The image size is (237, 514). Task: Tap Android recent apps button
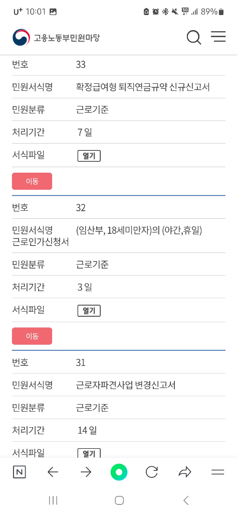(53, 500)
